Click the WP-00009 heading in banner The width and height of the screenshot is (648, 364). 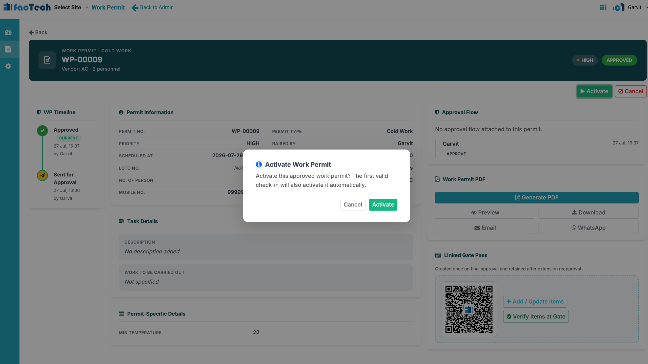tap(82, 60)
